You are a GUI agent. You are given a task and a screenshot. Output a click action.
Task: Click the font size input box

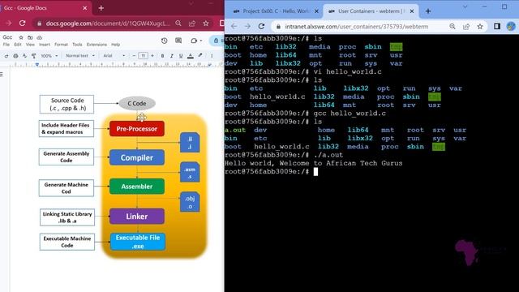tap(143, 56)
